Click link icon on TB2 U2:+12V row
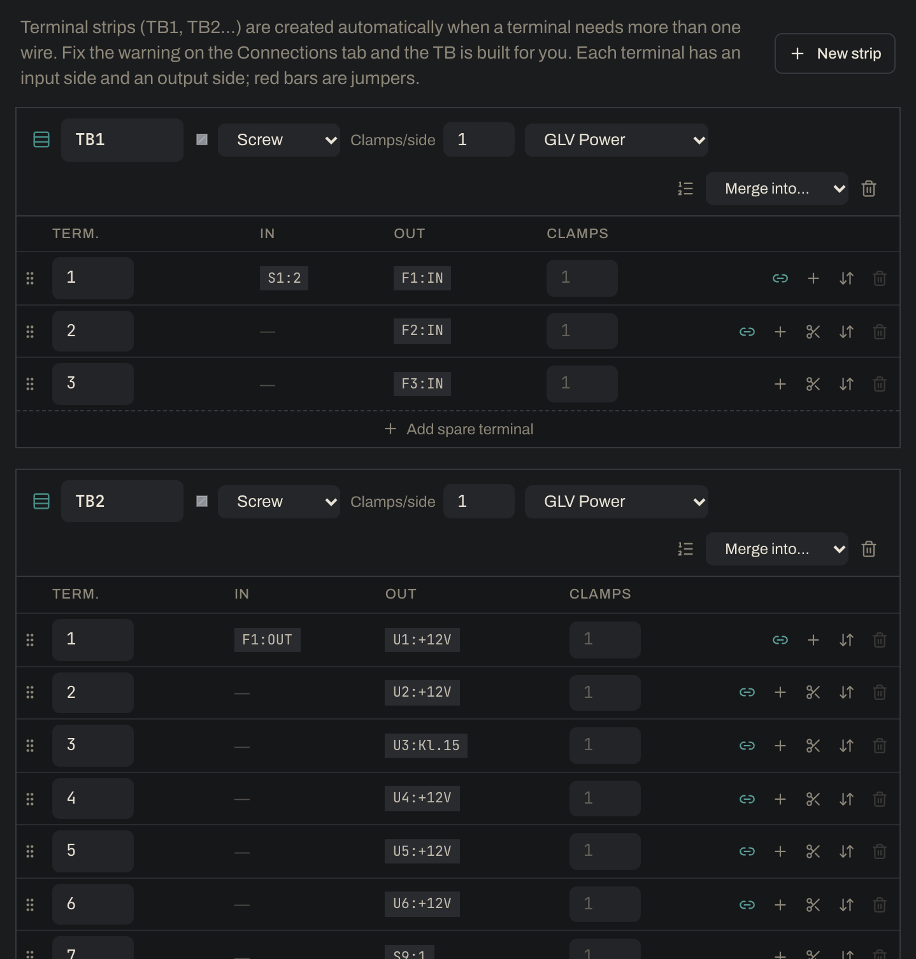This screenshot has width=916, height=959. 747,692
